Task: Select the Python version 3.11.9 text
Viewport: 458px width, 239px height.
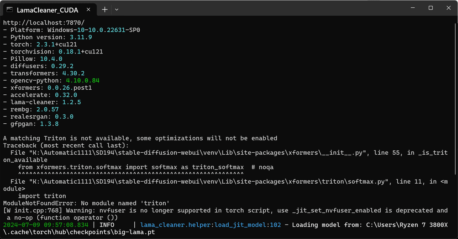Action: (80, 37)
